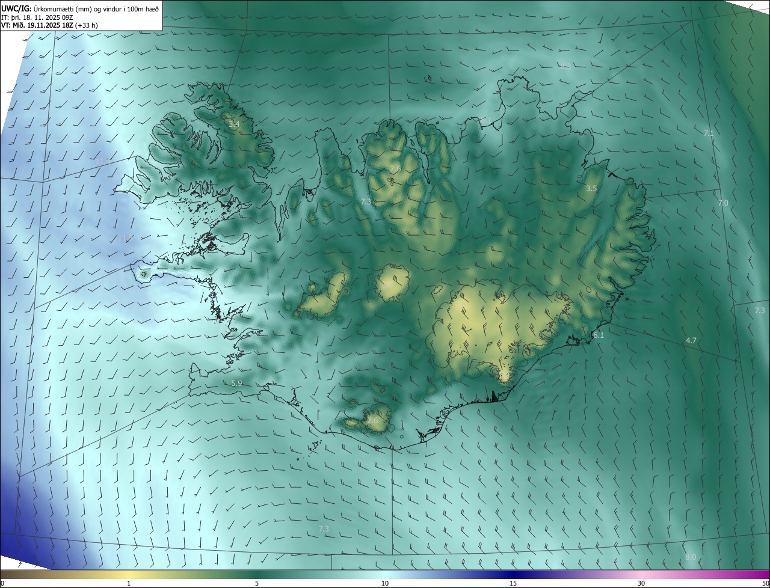Click the 3.4 value over the Westfjords
The image size is (770, 588).
tap(234, 124)
